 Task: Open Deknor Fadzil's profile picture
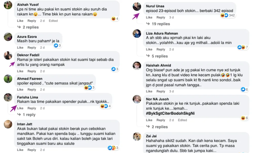click(x=8, y=55)
